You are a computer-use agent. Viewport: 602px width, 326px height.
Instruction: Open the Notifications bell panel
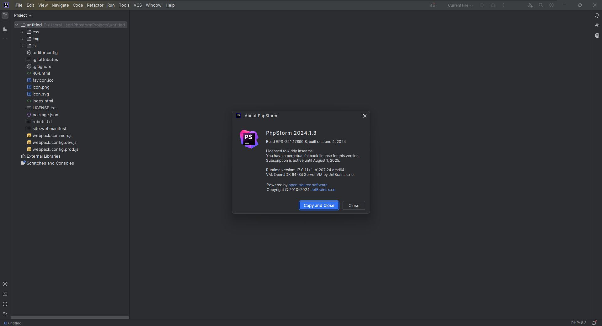tap(597, 15)
